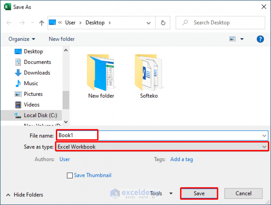Go up one folder level
Viewport: 271px width, 205px height.
click(41, 23)
